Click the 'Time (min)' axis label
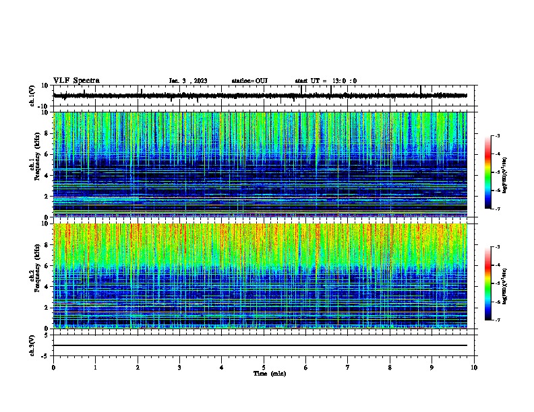The width and height of the screenshot is (534, 412). coord(270,374)
